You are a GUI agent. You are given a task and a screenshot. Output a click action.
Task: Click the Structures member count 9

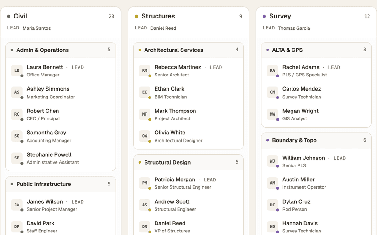click(x=241, y=17)
